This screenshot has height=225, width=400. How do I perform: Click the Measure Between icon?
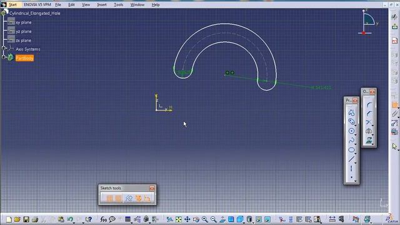point(332,219)
